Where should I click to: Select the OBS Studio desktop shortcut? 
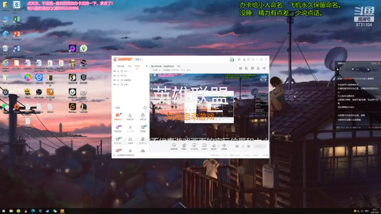[x=39, y=93]
